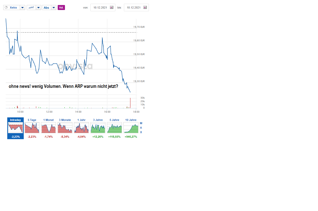Click the MAX period button
Image resolution: width=318 pixels, height=211 pixels.
tap(141, 128)
